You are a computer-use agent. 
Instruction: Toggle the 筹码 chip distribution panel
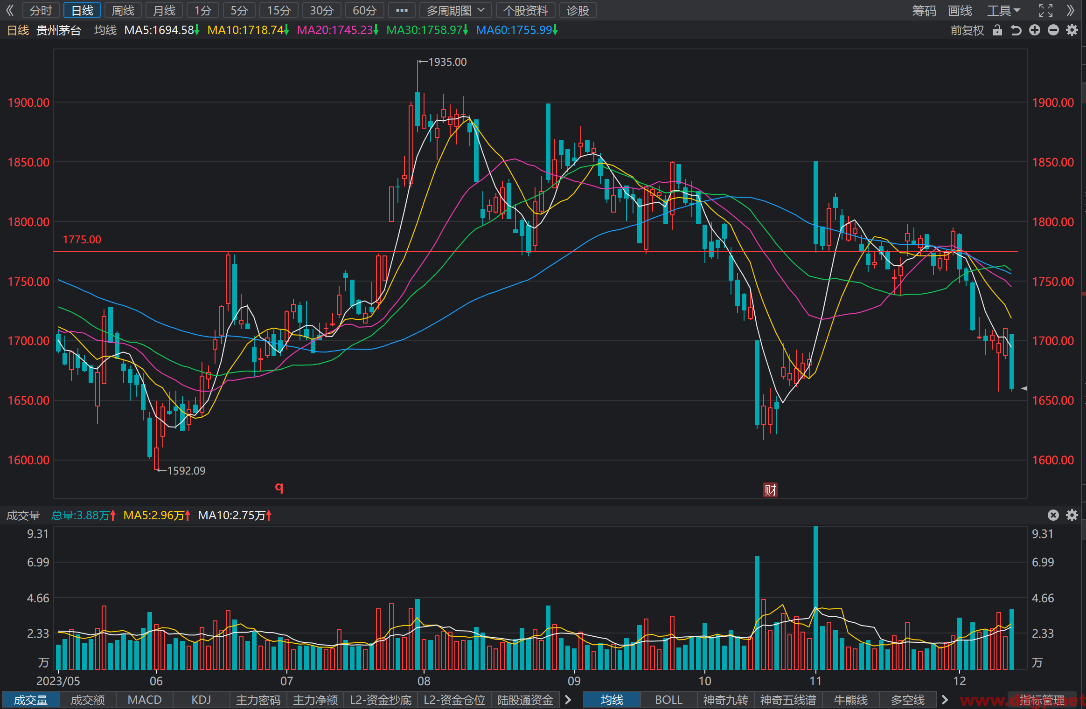924,10
